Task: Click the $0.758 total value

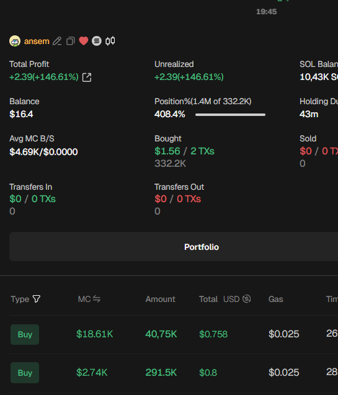Action: point(213,334)
